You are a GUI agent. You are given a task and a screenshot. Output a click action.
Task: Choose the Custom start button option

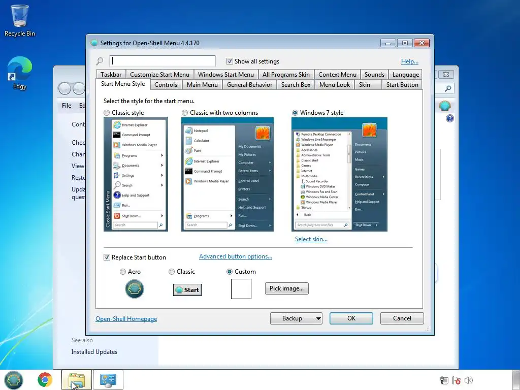[229, 272]
